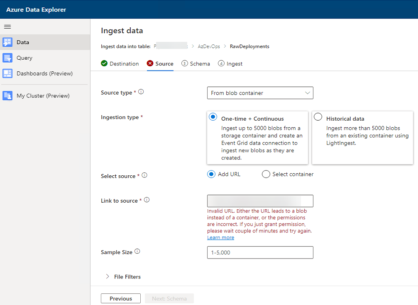Click the Select source info icon
This screenshot has width=418, height=305.
(144, 175)
